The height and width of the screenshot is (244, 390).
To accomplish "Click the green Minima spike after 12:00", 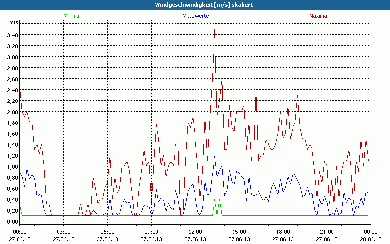I will point(214,200).
